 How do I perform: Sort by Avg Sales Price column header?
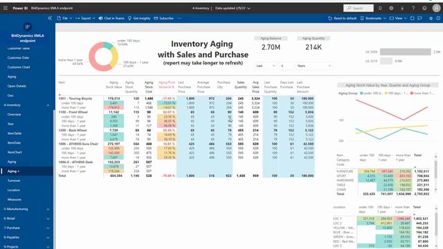click(255, 87)
